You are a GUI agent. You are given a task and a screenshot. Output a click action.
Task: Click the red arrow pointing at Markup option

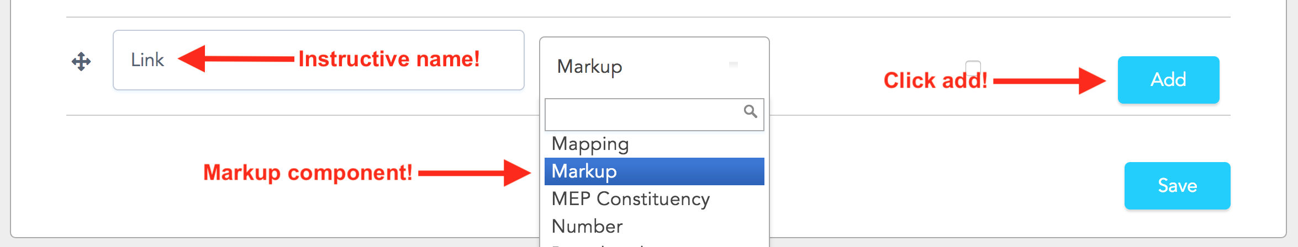tap(474, 173)
